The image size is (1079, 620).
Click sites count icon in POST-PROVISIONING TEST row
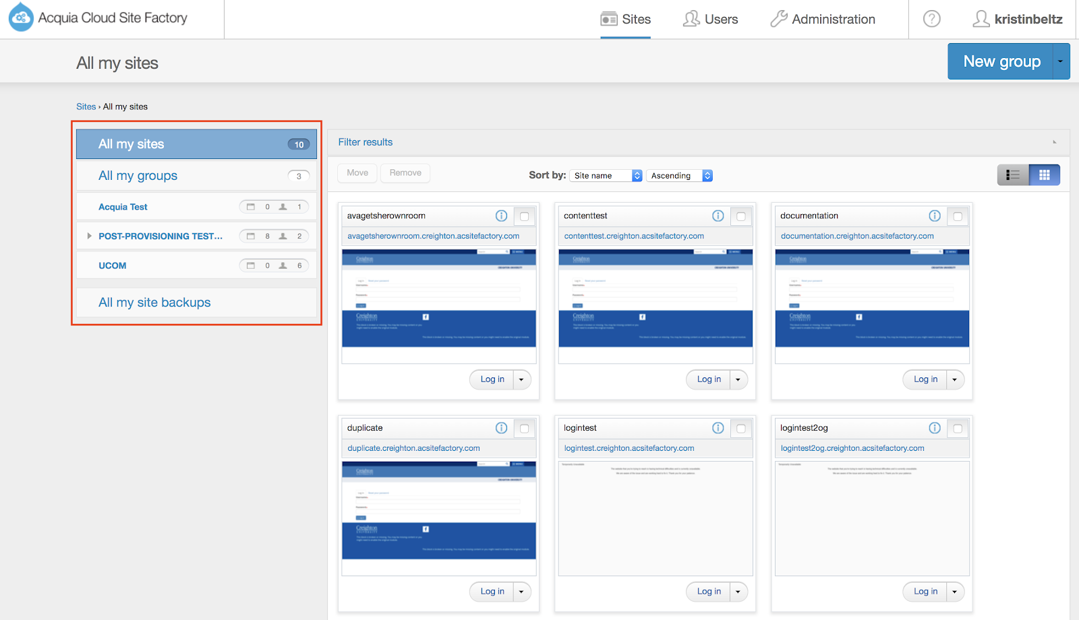point(251,236)
